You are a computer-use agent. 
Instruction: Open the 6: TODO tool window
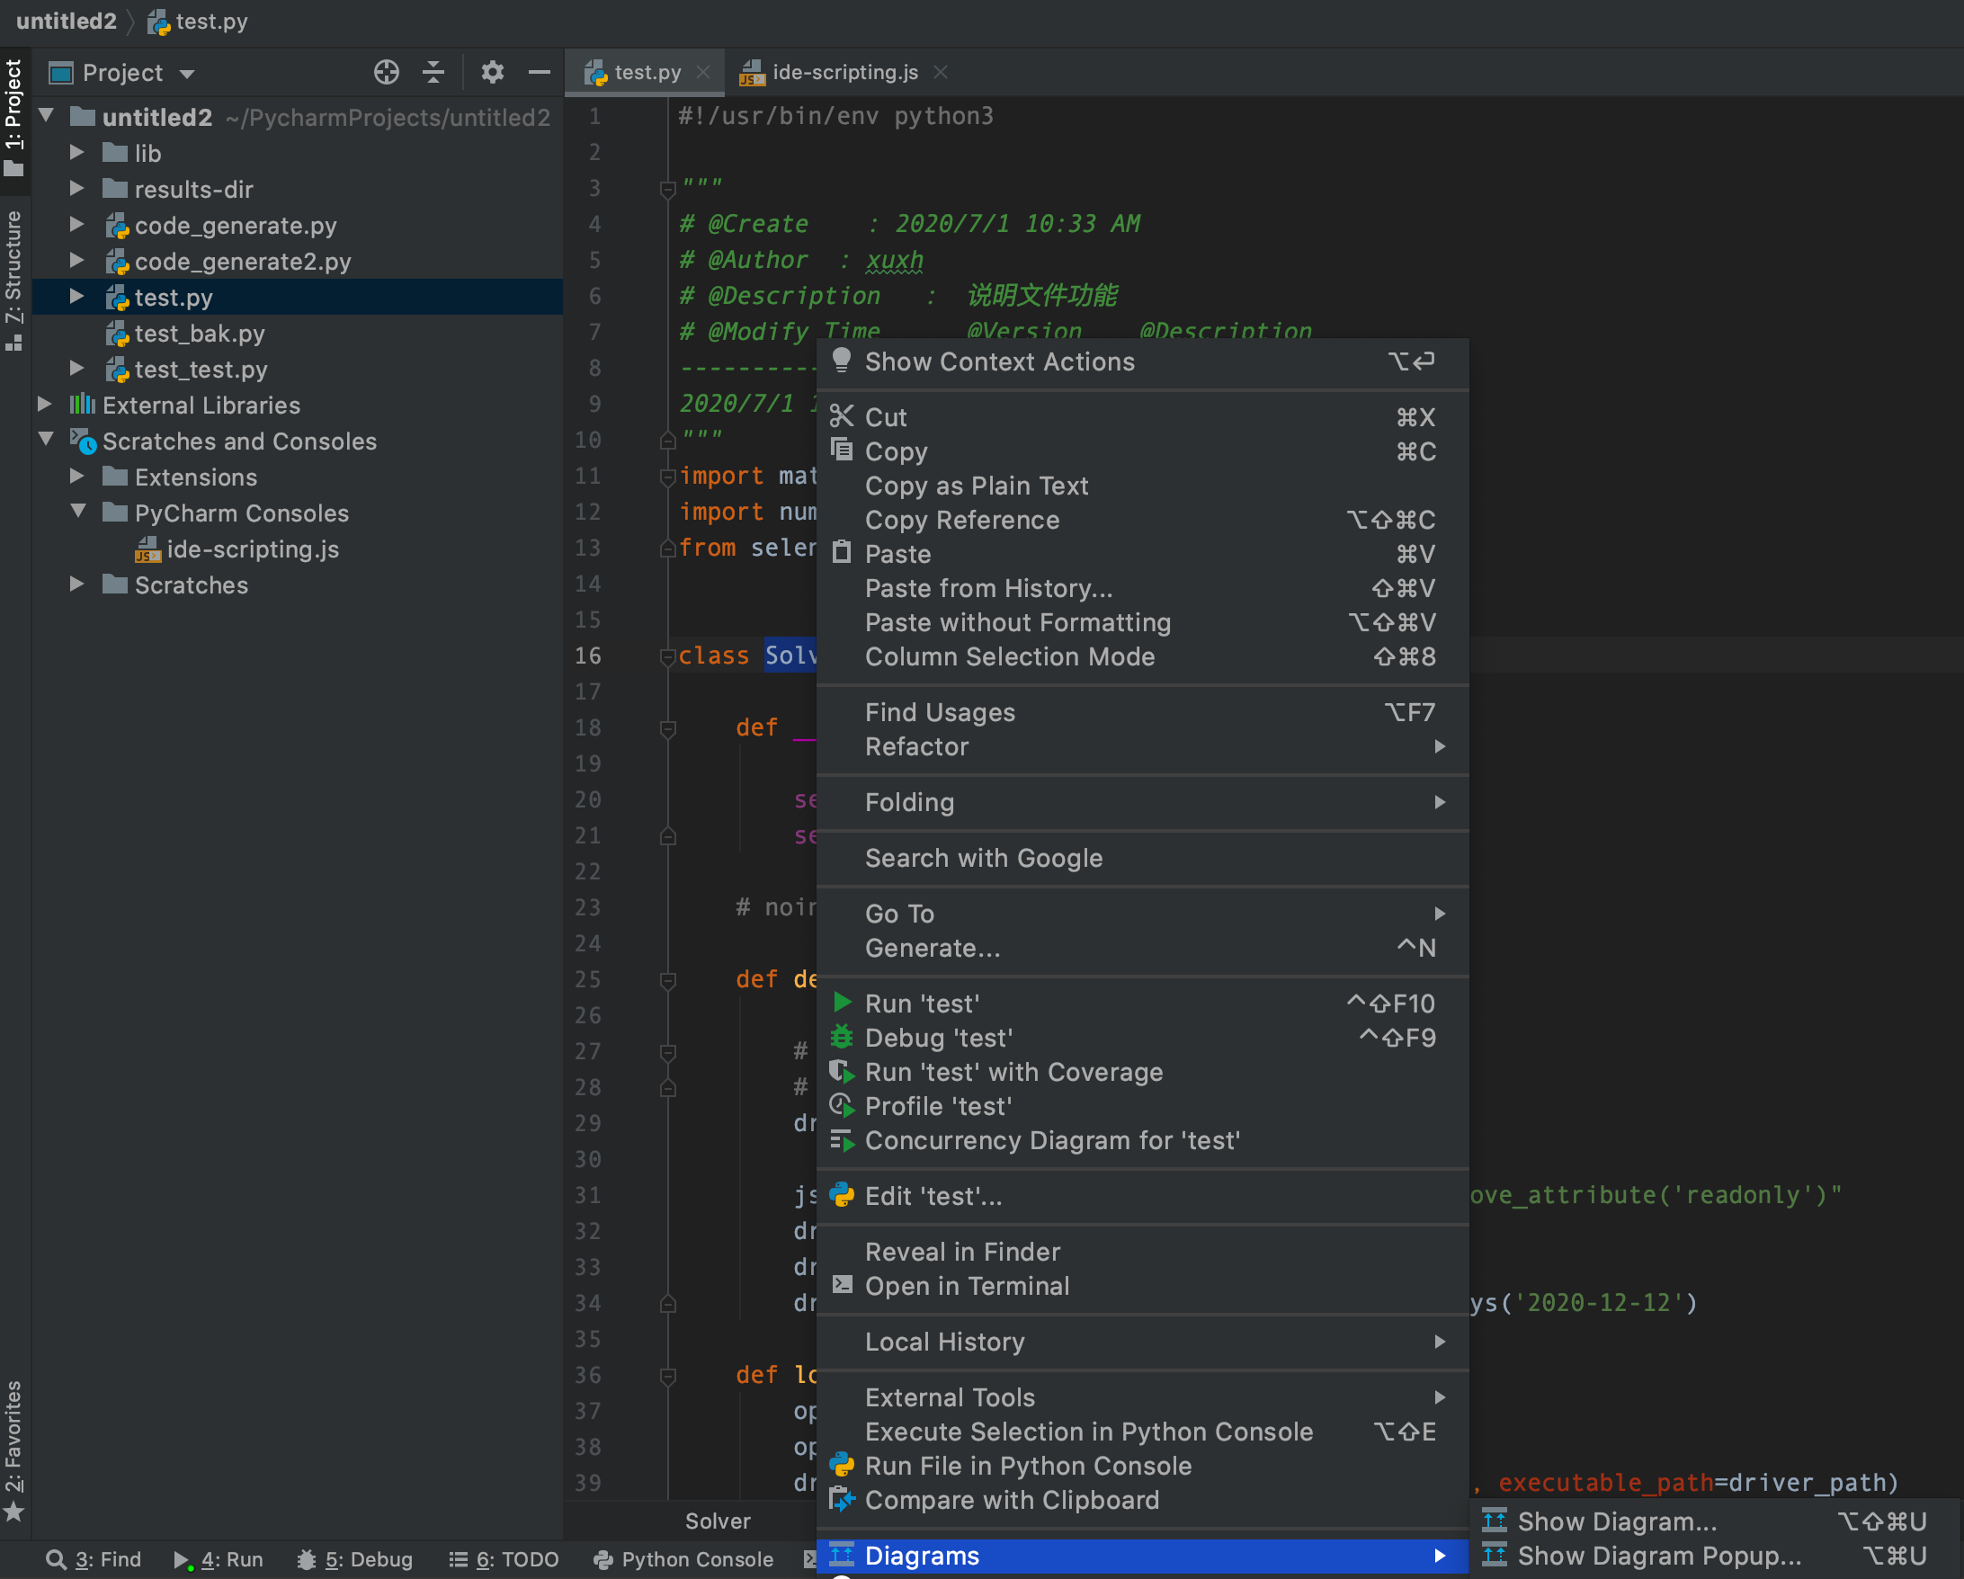[x=504, y=1559]
